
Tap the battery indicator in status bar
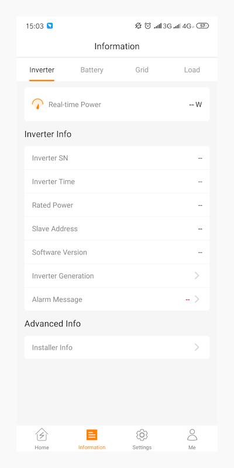(x=202, y=26)
